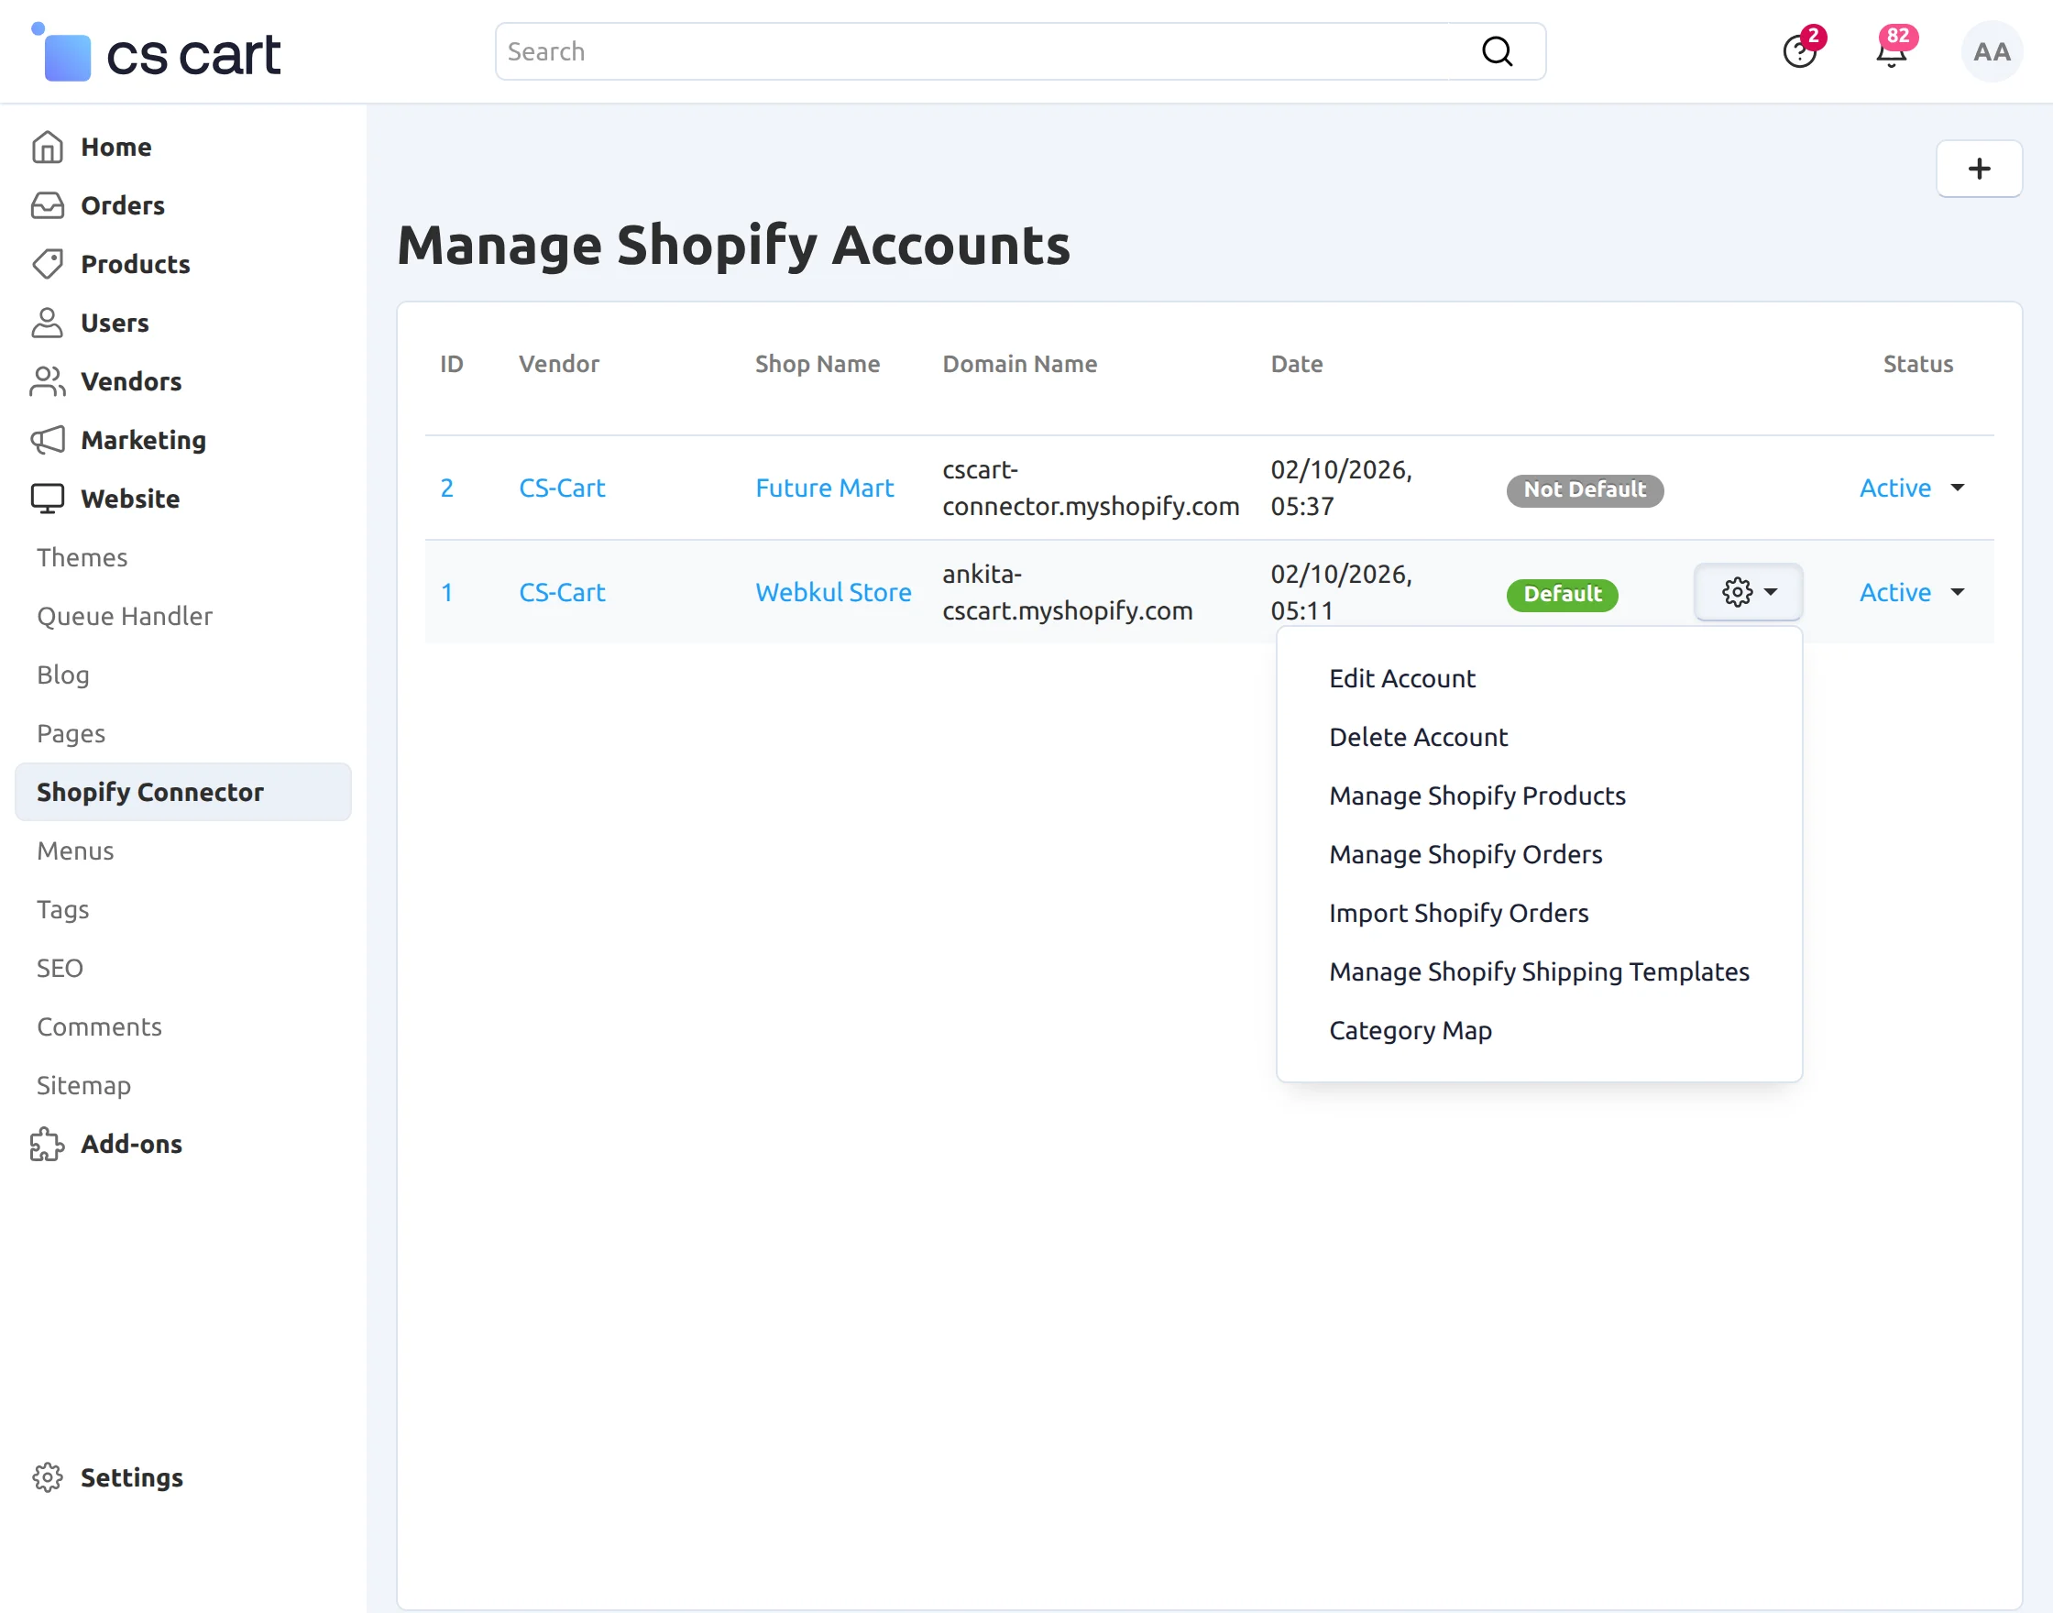This screenshot has width=2053, height=1613.
Task: Click the Add-ons puzzle icon
Action: click(49, 1144)
